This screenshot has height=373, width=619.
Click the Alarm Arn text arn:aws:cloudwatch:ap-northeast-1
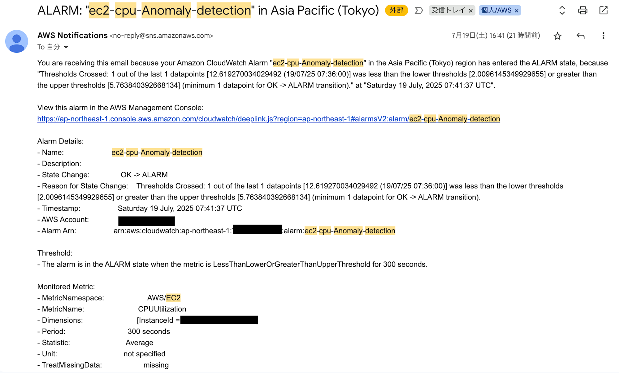point(173,231)
